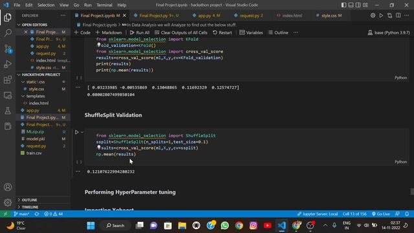Image resolution: width=414 pixels, height=233 pixels.
Task: Restart the notebook kernel
Action: pyautogui.click(x=223, y=32)
